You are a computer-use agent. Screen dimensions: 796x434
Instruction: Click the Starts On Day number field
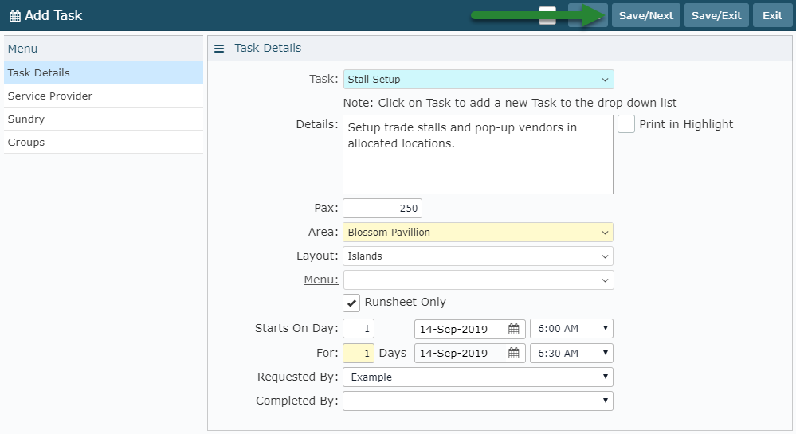coord(359,328)
